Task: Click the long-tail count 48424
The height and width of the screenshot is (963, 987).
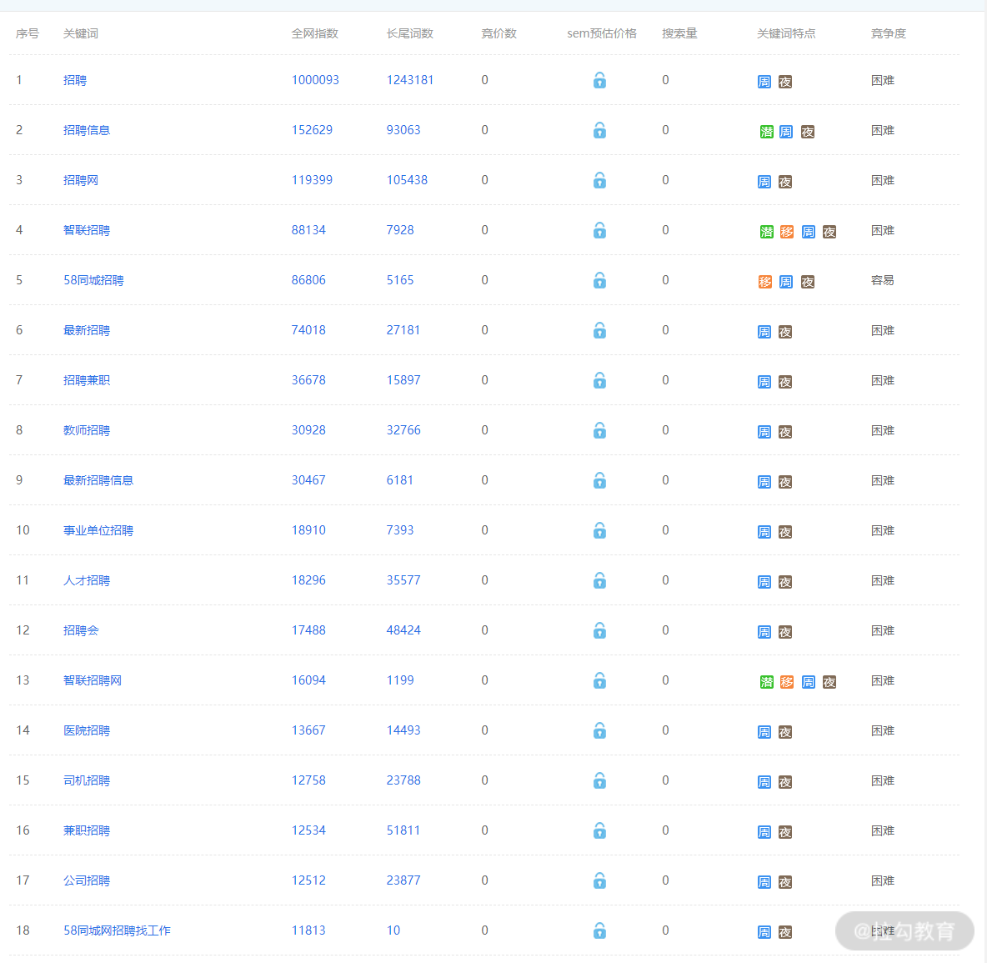Action: click(403, 630)
